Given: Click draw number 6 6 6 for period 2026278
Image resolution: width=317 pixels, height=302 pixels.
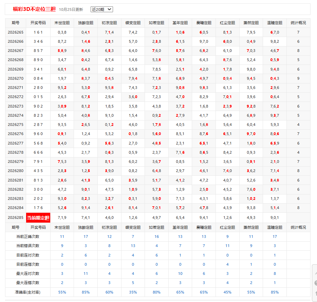Looking at the screenshot, I should click(38, 152).
